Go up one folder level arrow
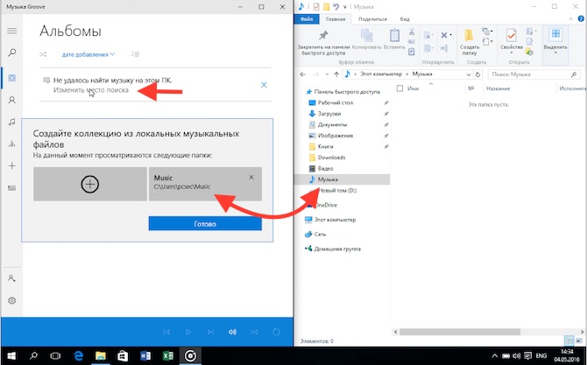Screen dimensions: 587x365 (336, 74)
